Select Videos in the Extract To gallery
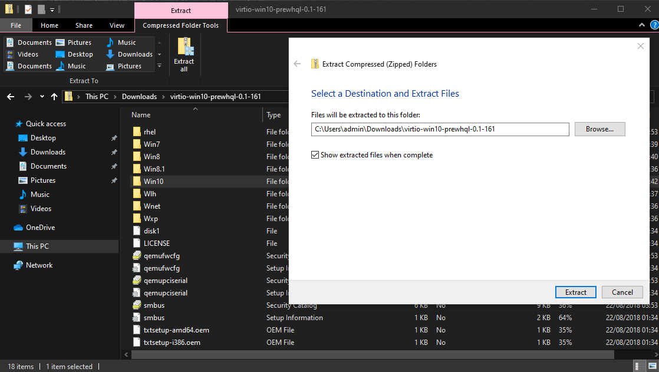659x372 pixels. coord(22,54)
